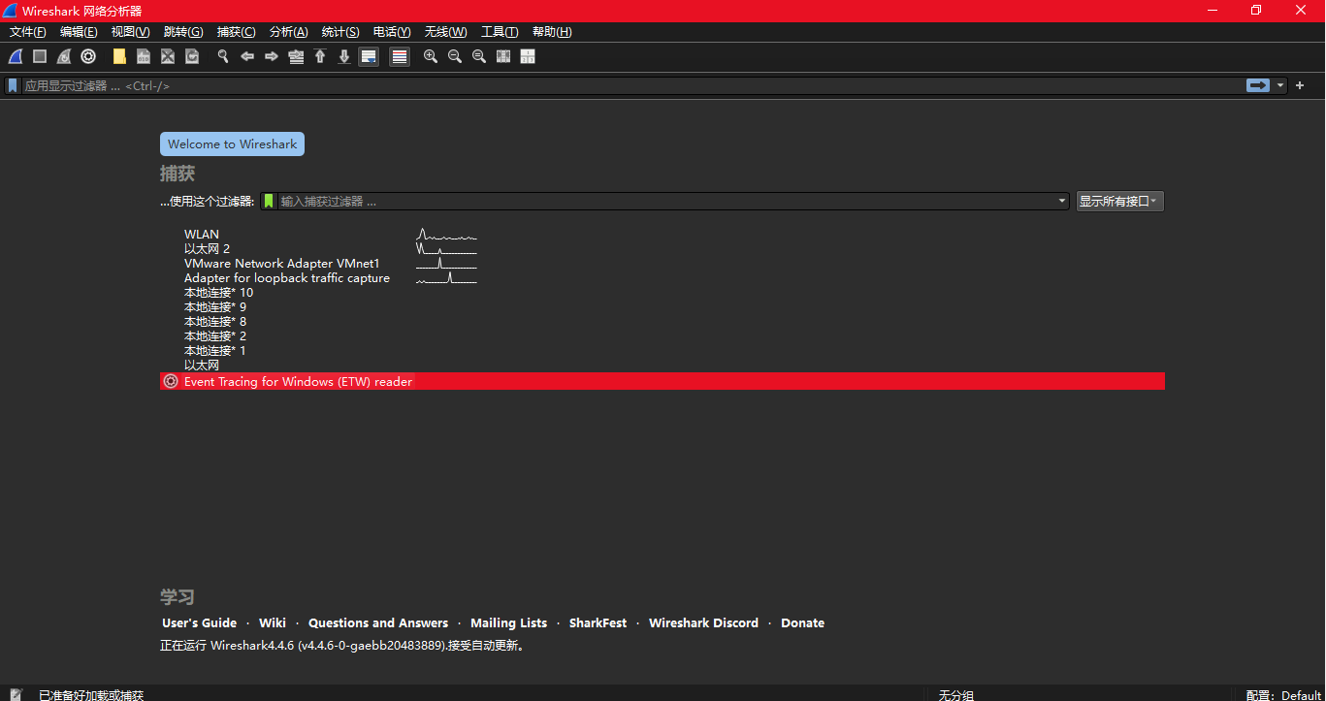1326x701 pixels.
Task: Start capturing packets with the shark fin icon
Action: tap(16, 57)
